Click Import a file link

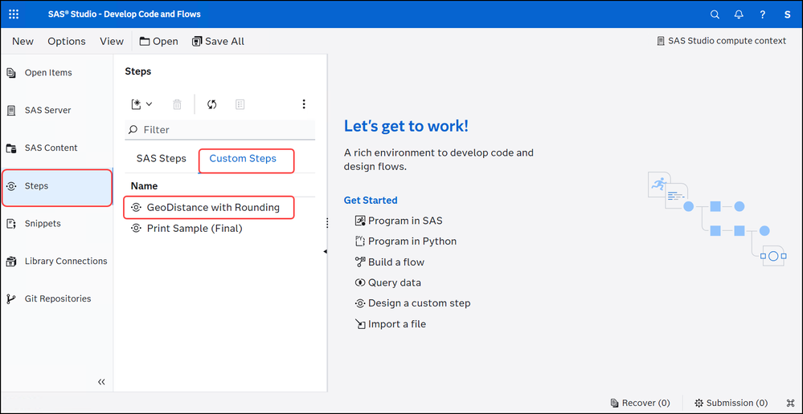click(x=390, y=324)
